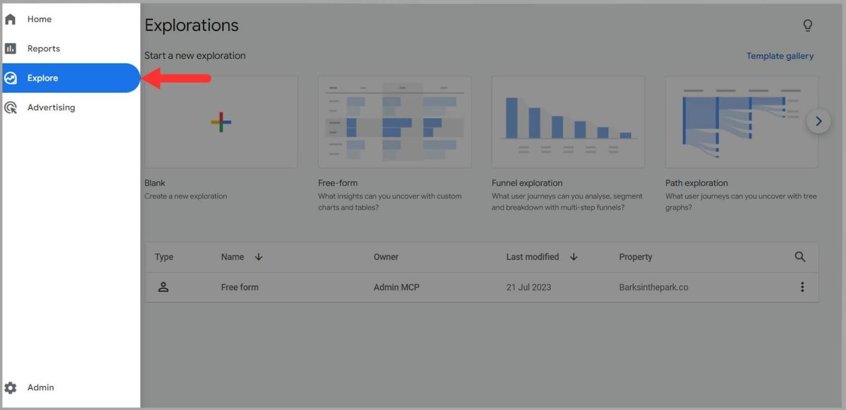
Task: Pick the Free-form template thumbnail
Action: (x=394, y=122)
